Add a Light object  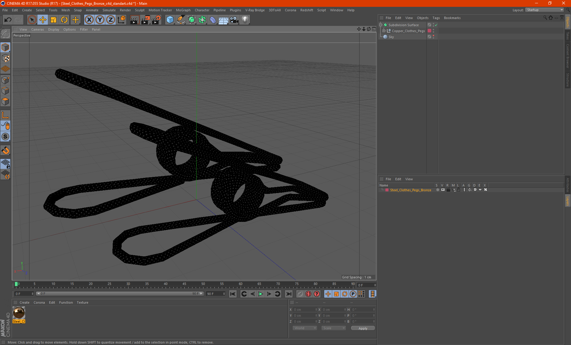tap(245, 20)
